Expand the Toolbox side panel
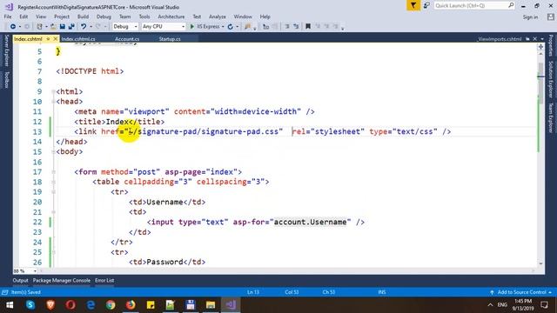Screen dimensions: 557x313 coord(6,80)
